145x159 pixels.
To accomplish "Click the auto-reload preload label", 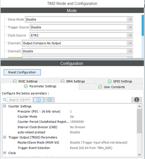I will coord(31,132).
